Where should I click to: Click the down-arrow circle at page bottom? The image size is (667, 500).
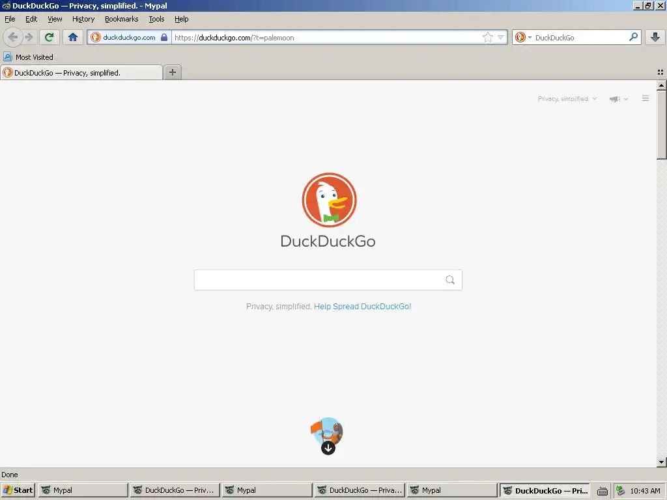328,448
